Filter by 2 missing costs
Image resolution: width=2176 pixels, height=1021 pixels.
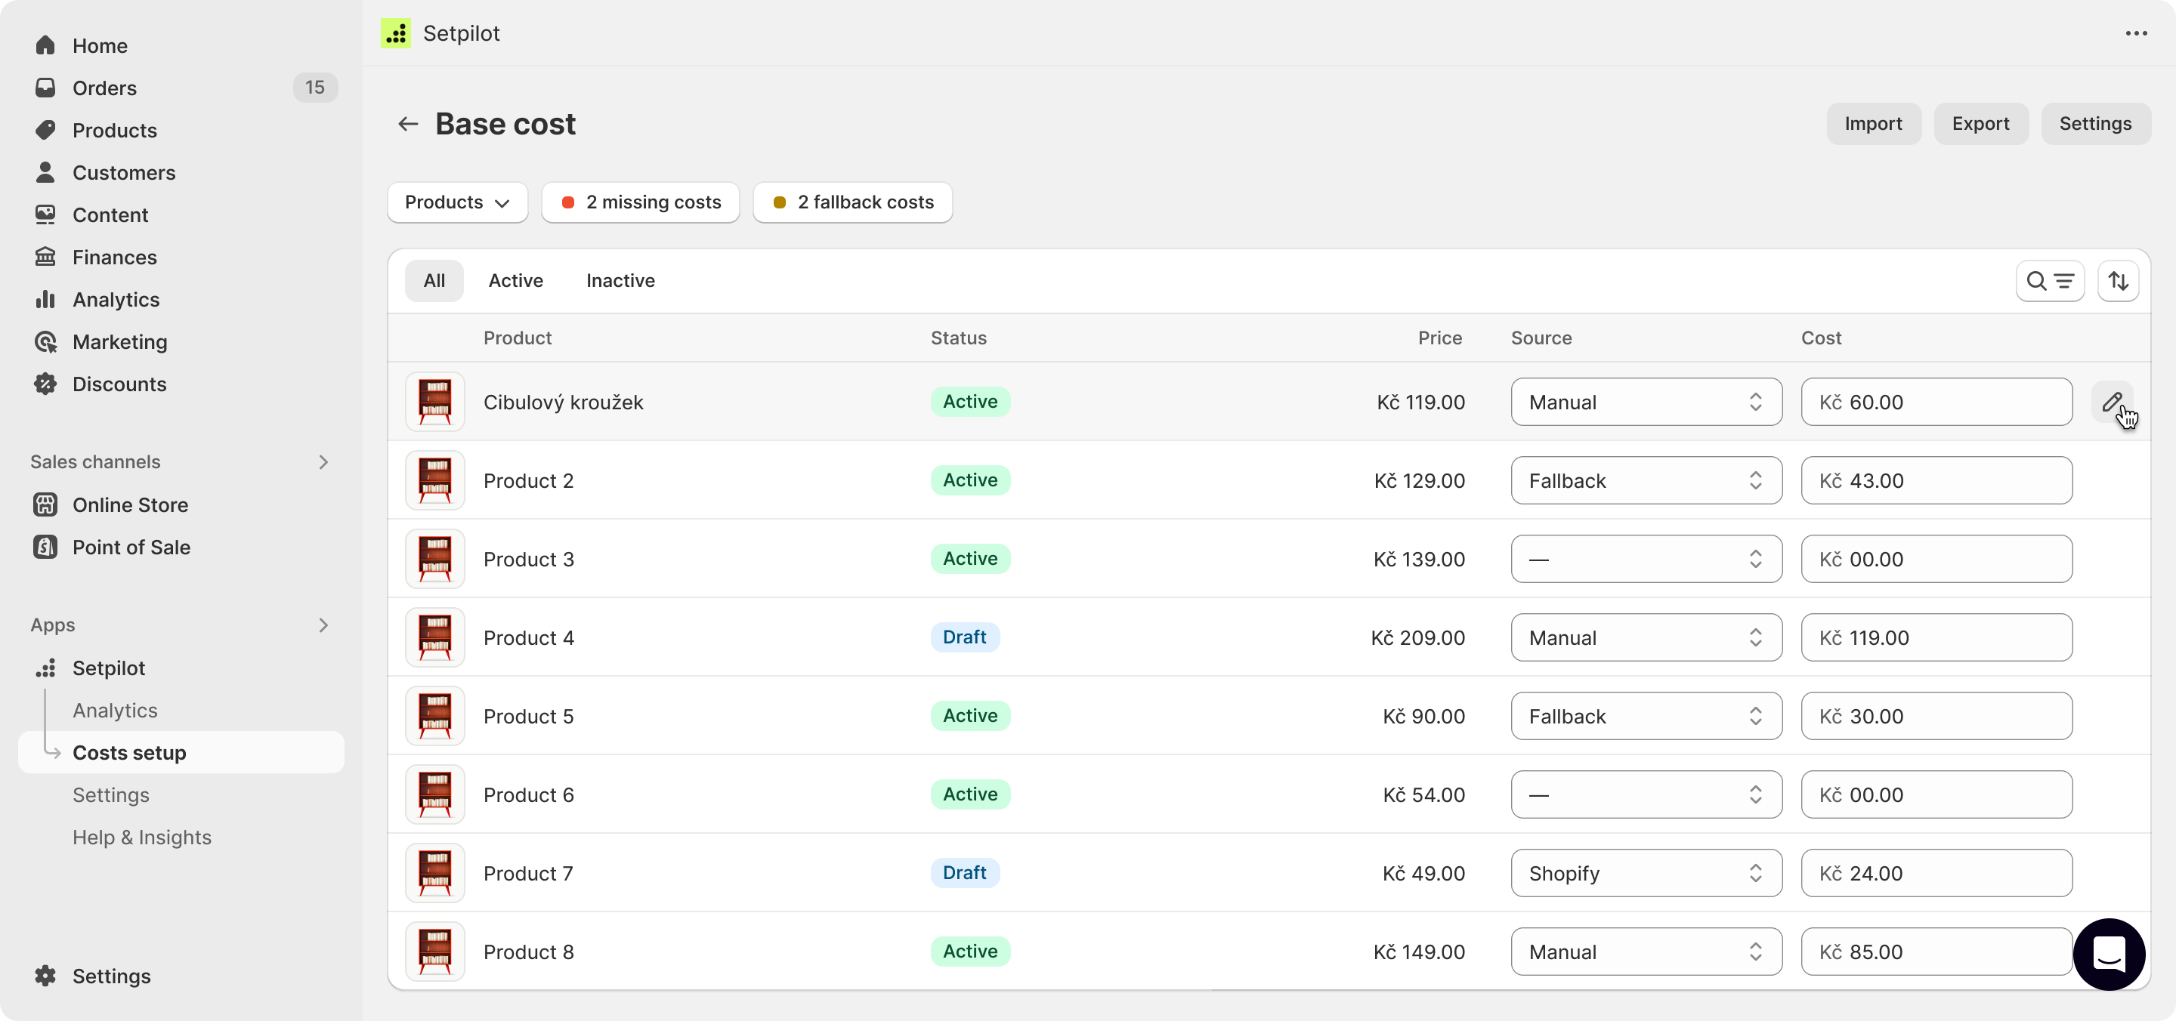[639, 202]
